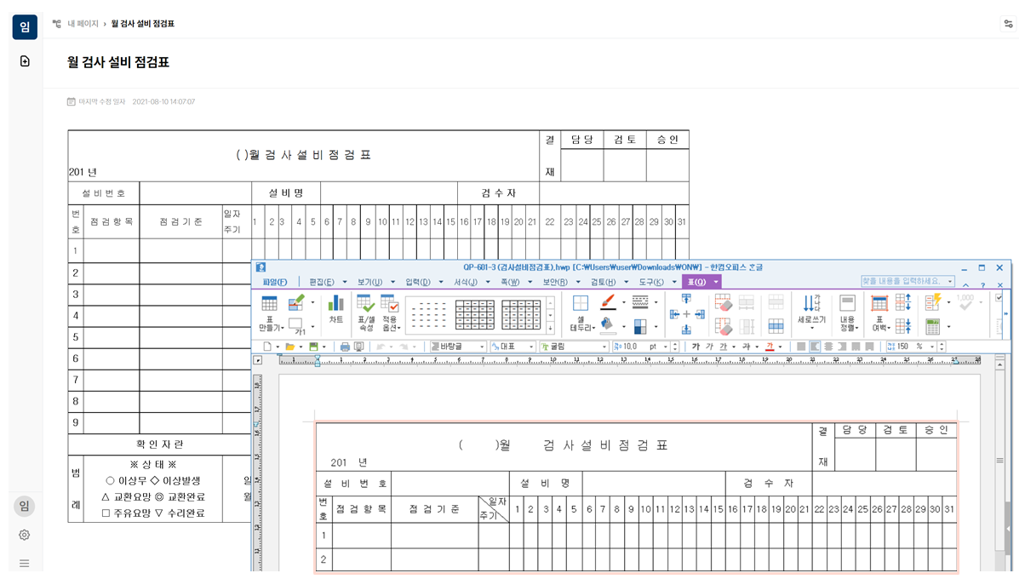Click the blue 임 logo at top left
This screenshot has width=1025, height=579.
coord(25,26)
